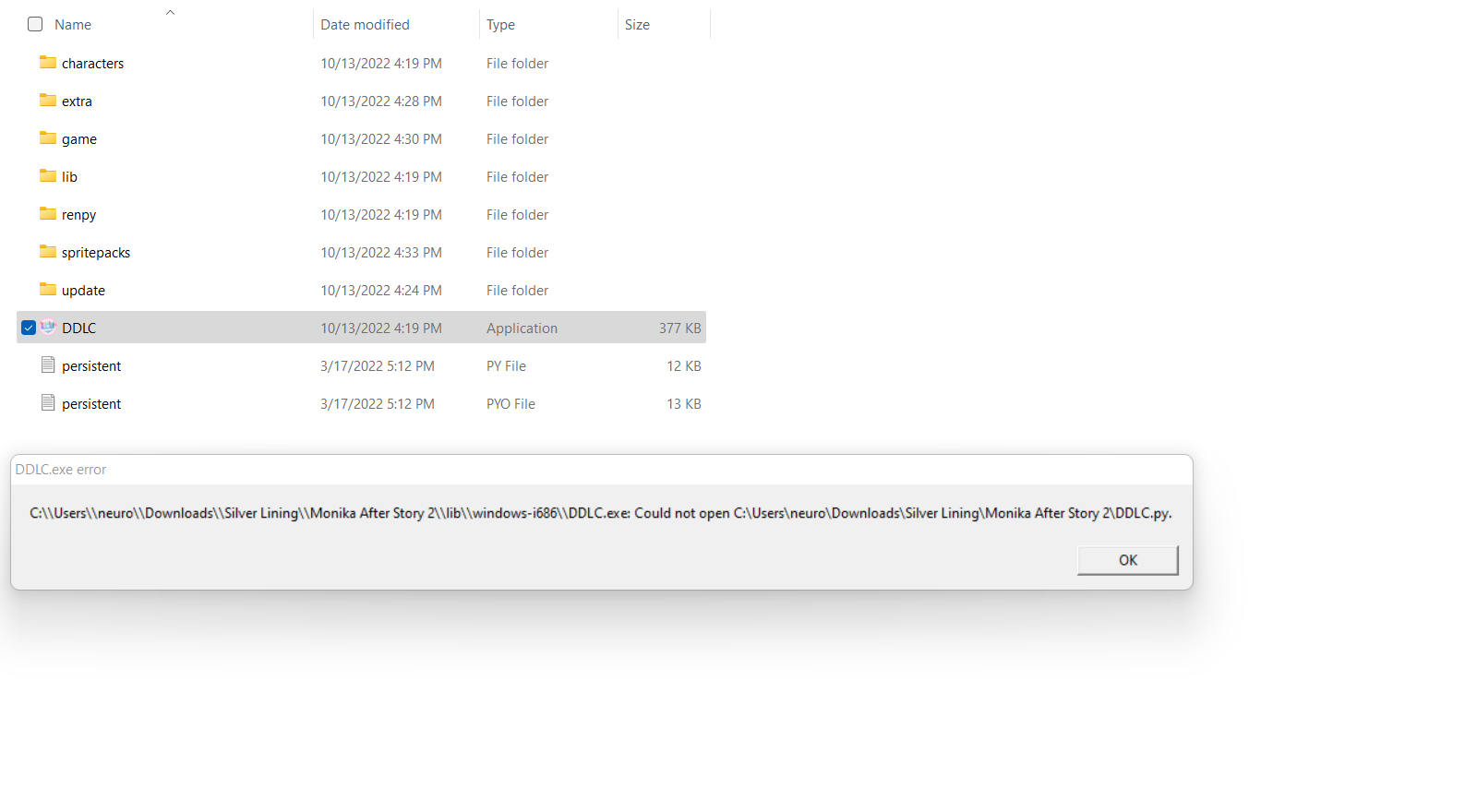The image size is (1477, 812).
Task: Select the lib folder icon
Action: coord(48,175)
